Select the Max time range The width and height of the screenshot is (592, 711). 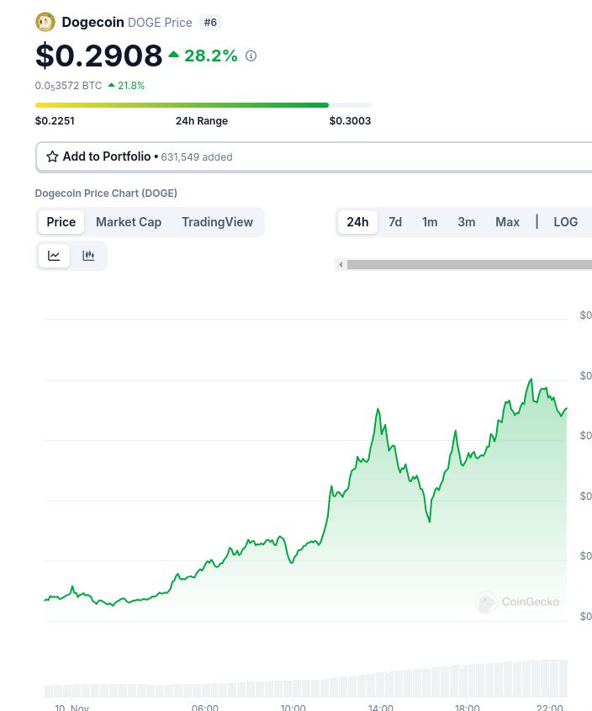[x=507, y=222]
